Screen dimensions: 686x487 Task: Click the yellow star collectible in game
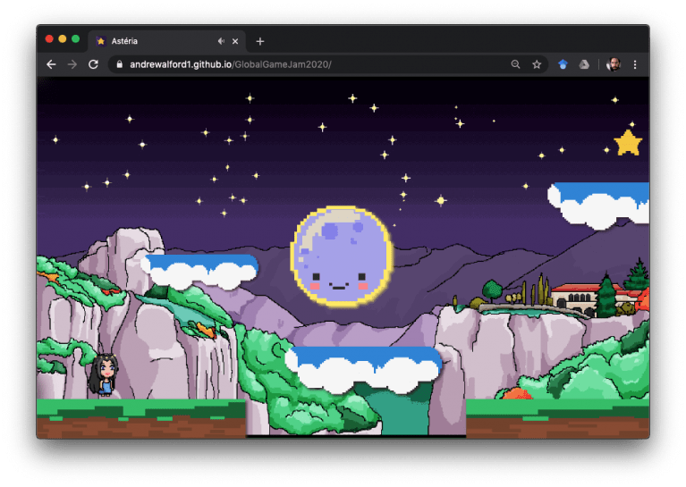[628, 142]
